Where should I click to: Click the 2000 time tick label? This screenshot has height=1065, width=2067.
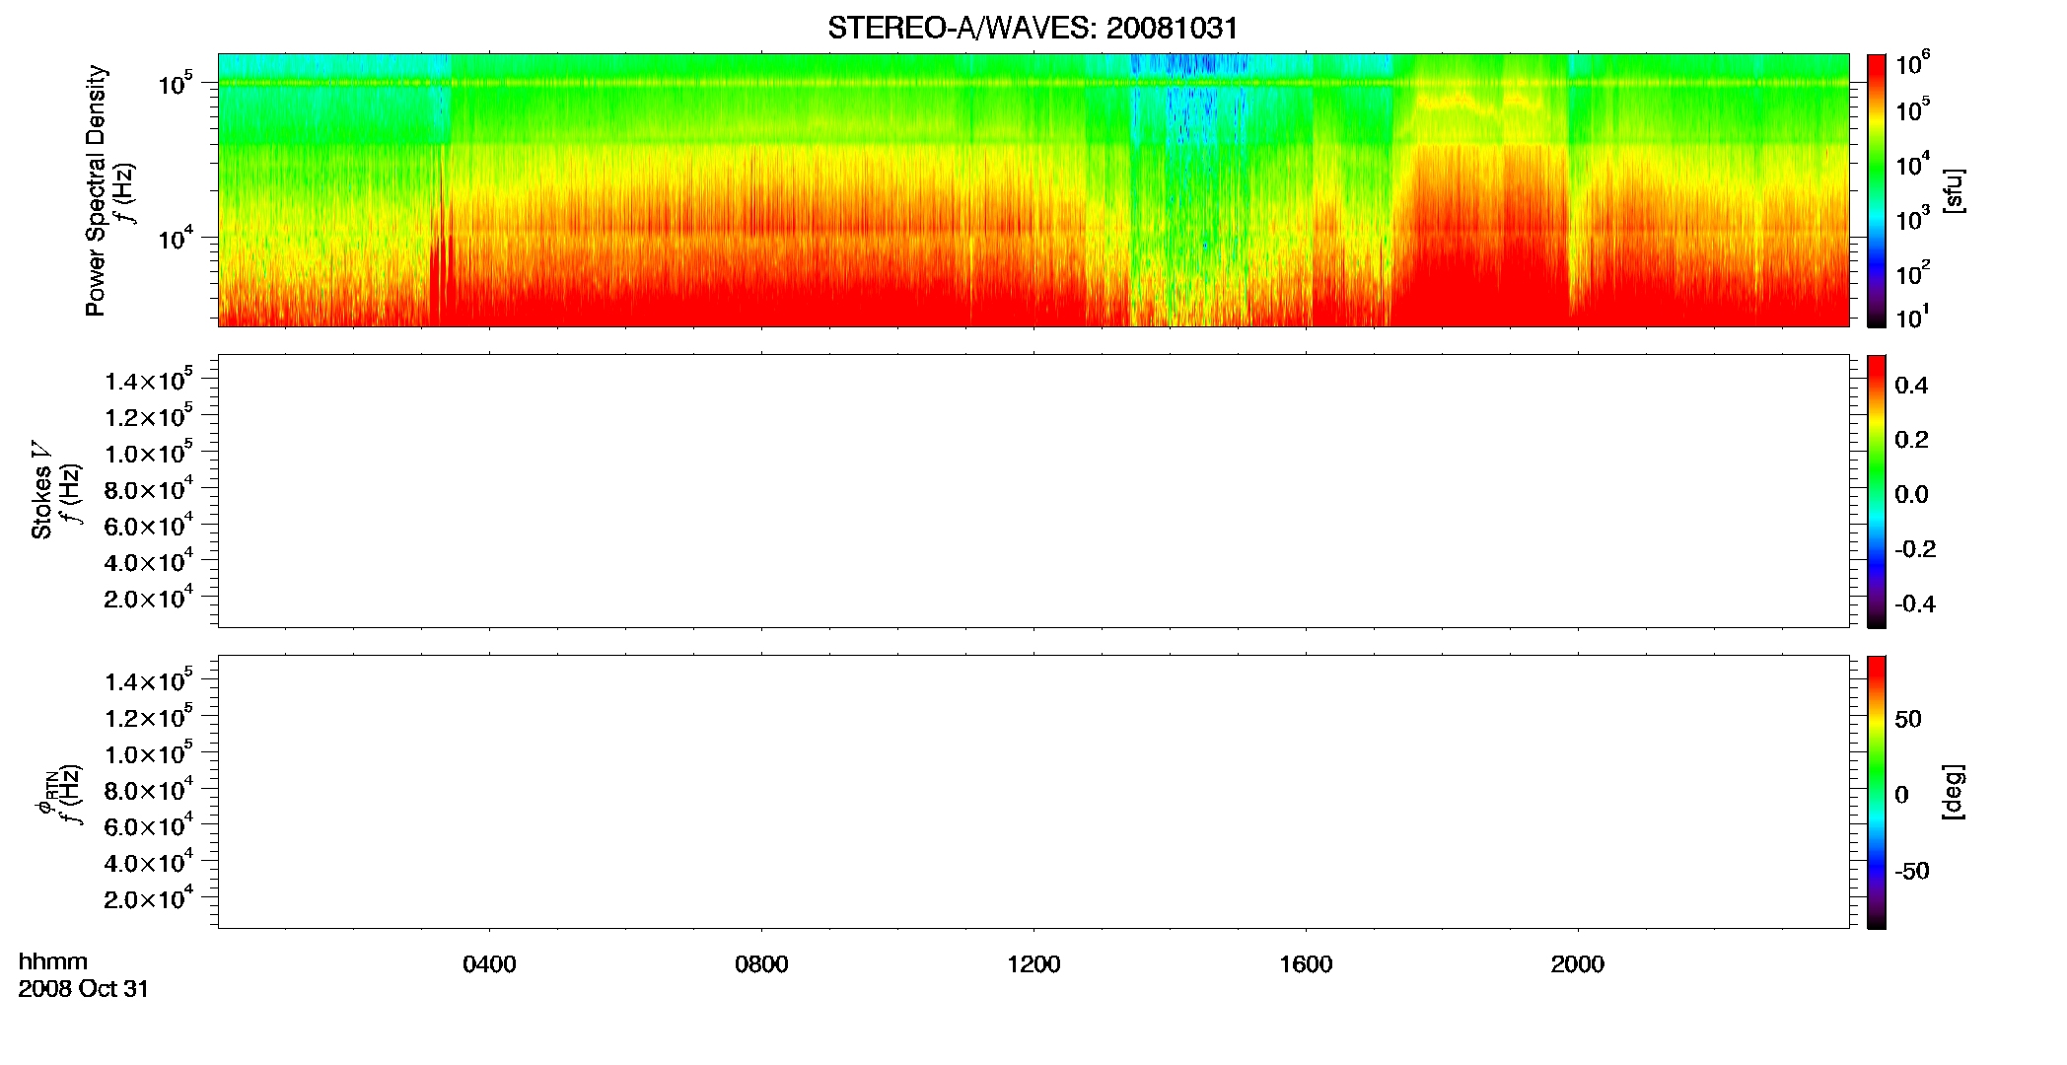point(1578,964)
